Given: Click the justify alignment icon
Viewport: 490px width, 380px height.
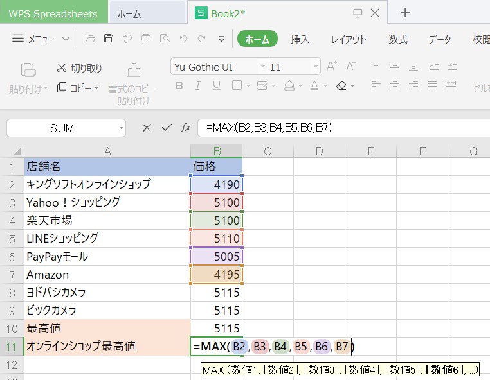Looking at the screenshot, I should 432,85.
